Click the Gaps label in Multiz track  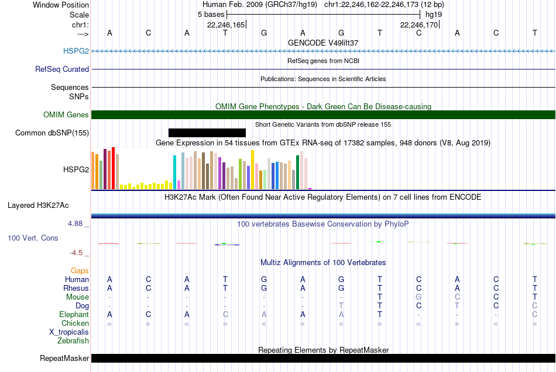point(80,270)
